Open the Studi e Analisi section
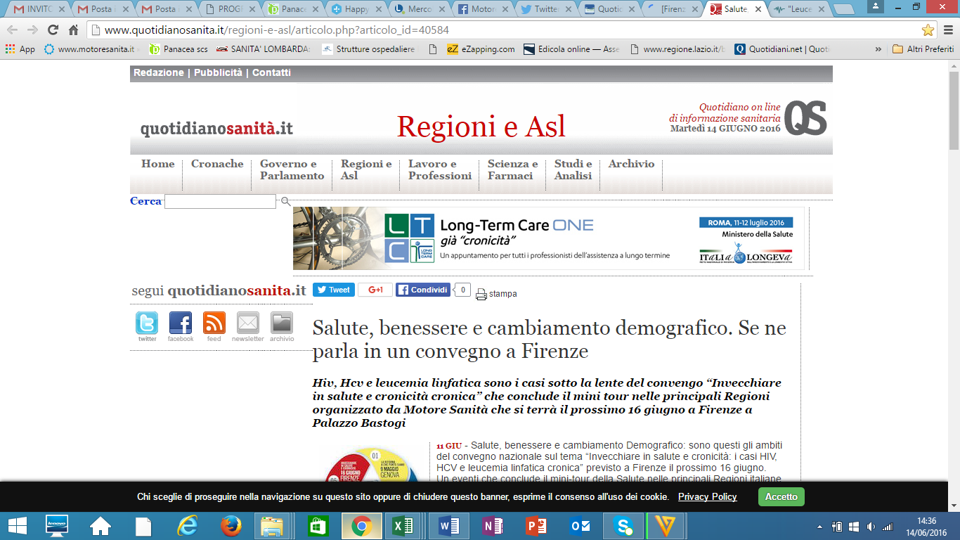 point(573,169)
